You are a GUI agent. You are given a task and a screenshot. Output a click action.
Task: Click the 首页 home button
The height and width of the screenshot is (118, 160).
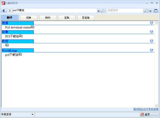(x=149, y=115)
